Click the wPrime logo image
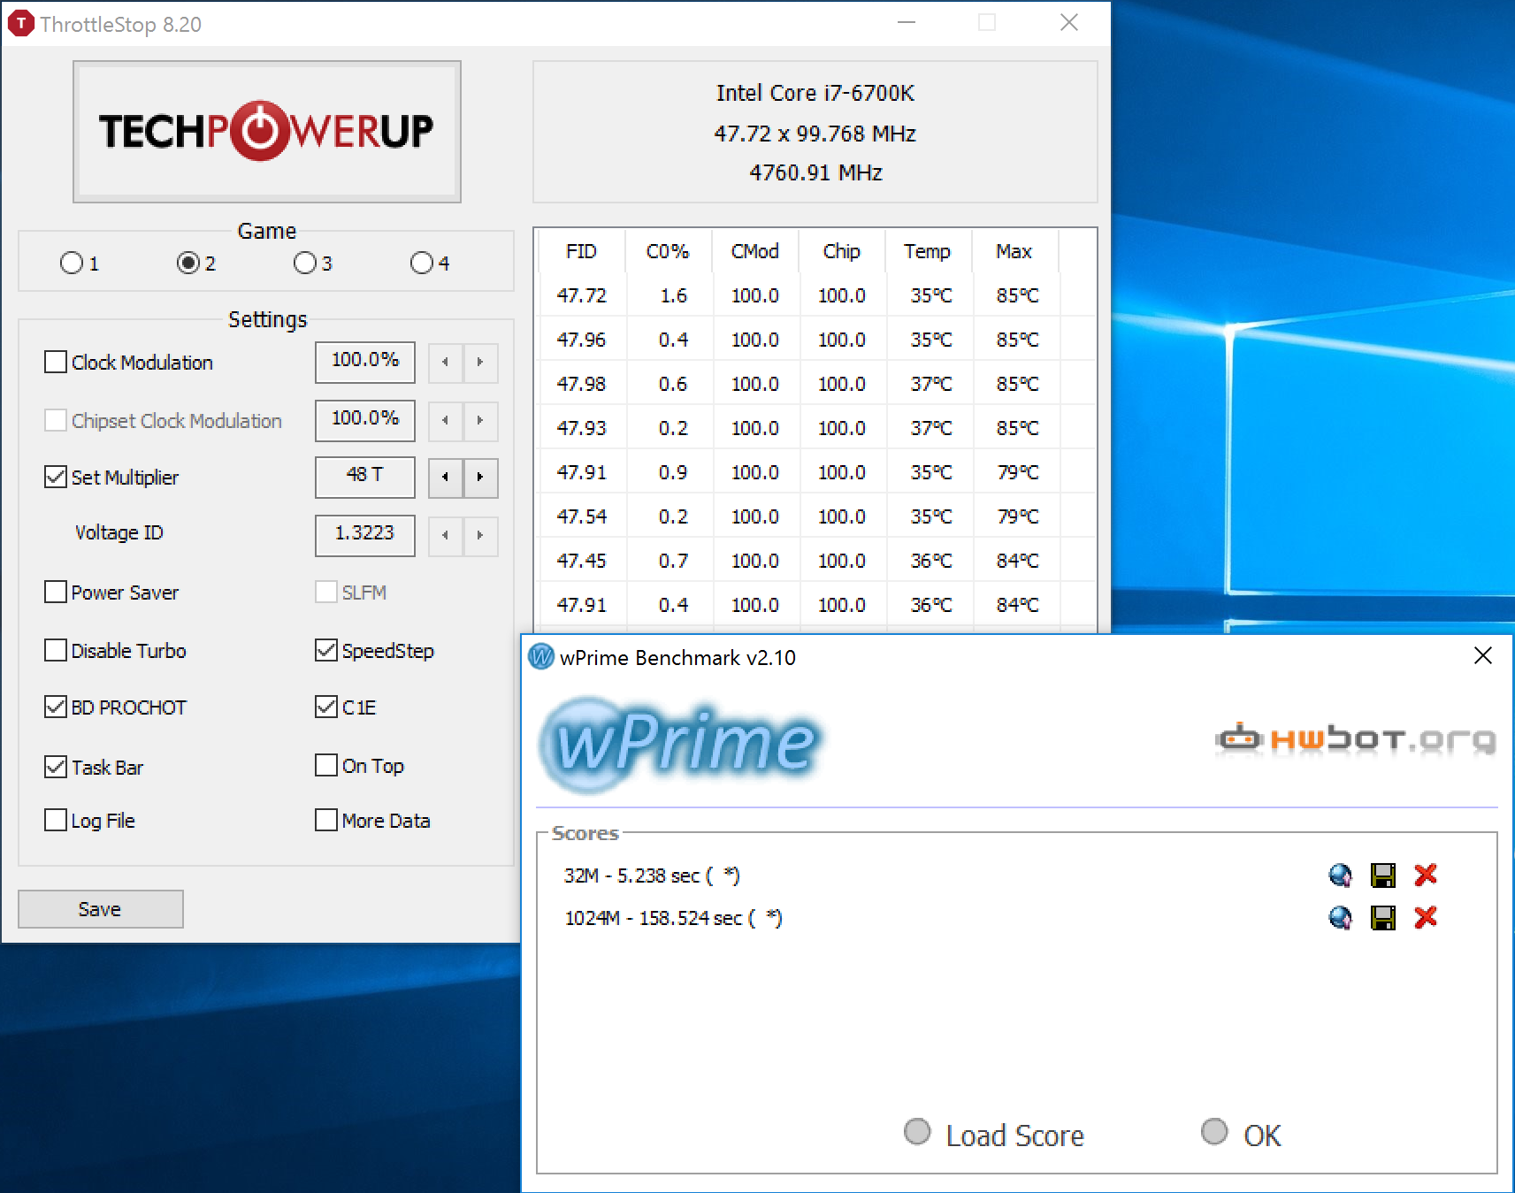1515x1193 pixels. pyautogui.click(x=679, y=744)
